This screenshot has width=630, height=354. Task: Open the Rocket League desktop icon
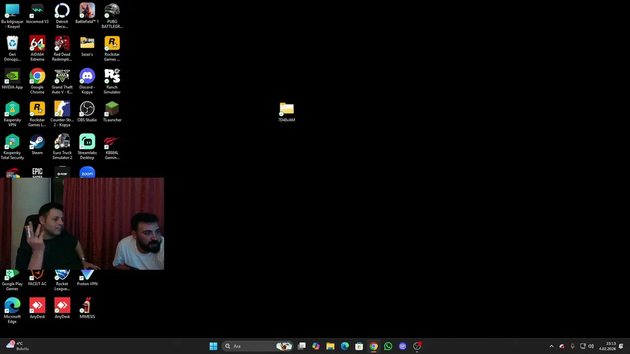click(x=62, y=280)
